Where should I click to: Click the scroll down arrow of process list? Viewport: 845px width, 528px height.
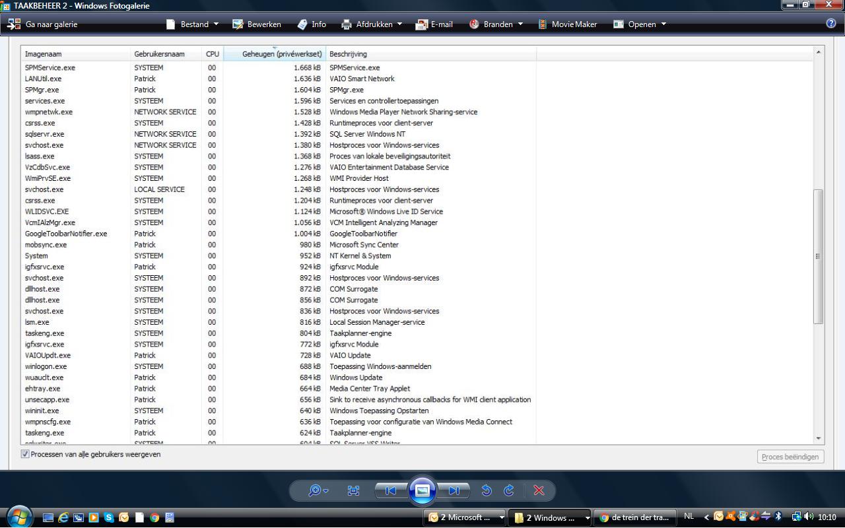point(819,438)
